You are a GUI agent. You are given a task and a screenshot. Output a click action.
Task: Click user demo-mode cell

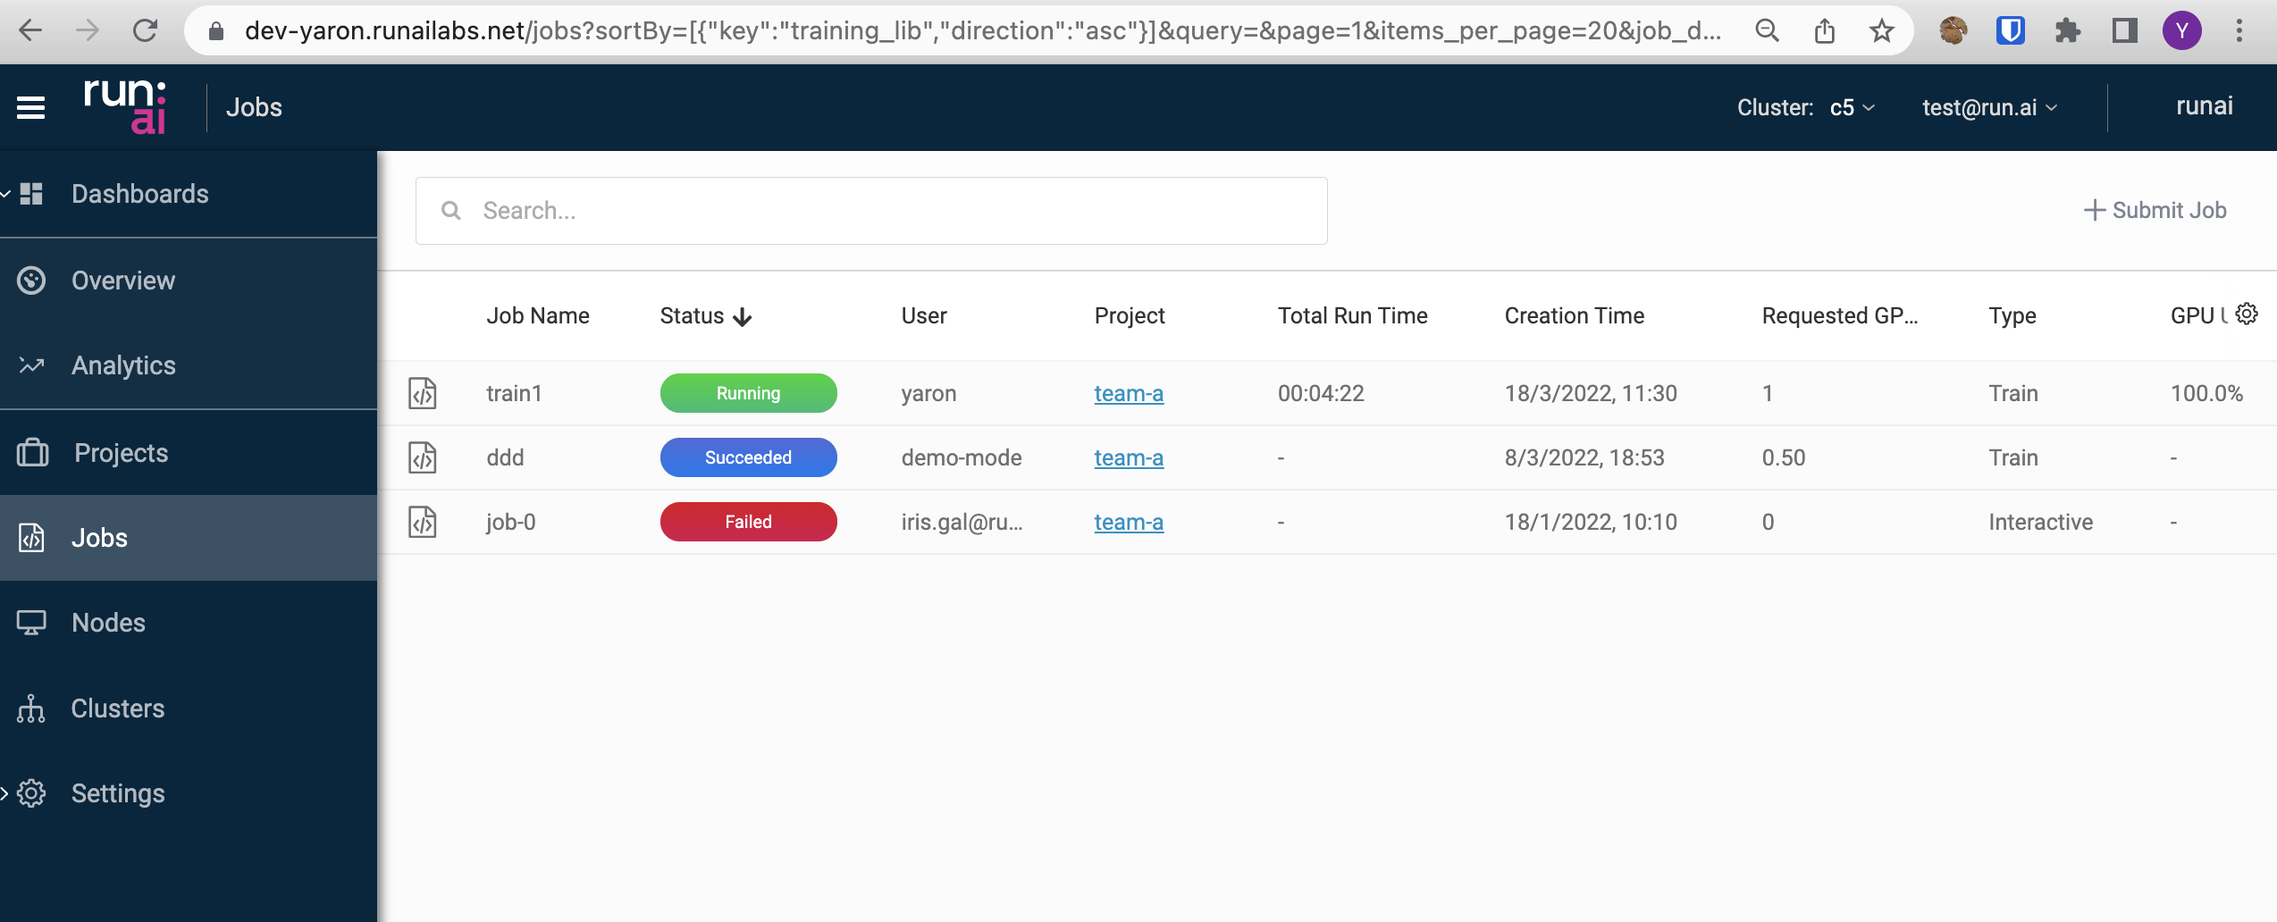(962, 457)
